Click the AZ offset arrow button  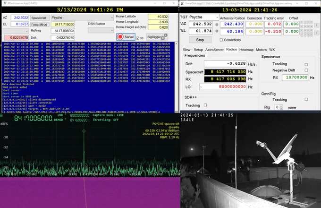[316, 25]
